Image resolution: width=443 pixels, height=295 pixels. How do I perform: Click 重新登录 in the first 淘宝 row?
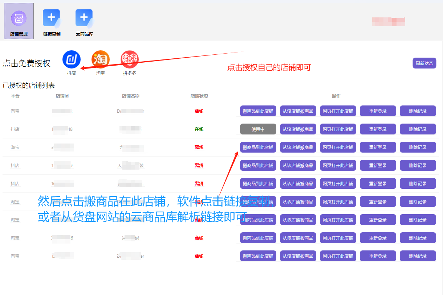point(378,111)
